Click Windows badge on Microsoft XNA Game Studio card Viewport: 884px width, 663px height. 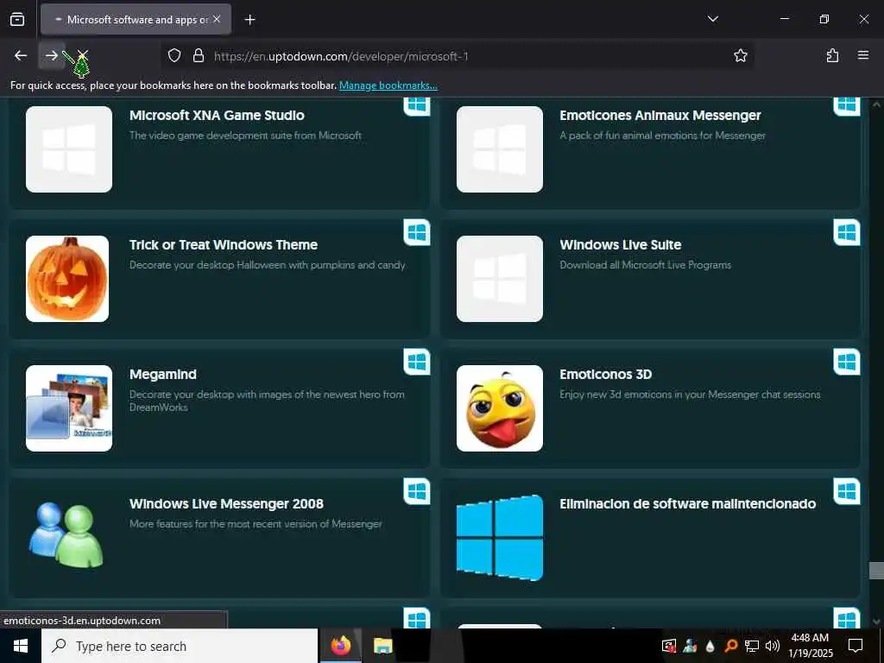click(417, 106)
